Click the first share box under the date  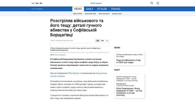pos(56,45)
